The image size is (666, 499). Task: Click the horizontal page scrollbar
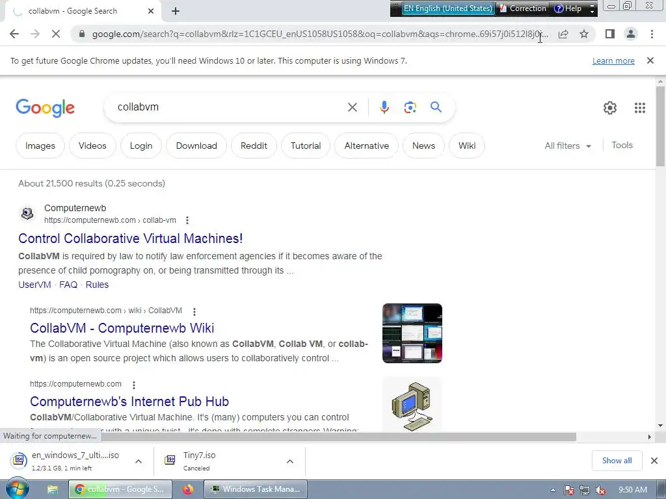tap(338, 437)
